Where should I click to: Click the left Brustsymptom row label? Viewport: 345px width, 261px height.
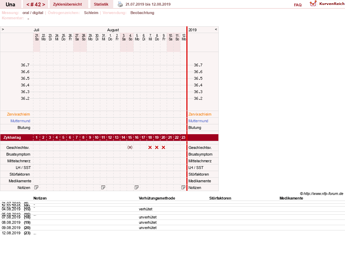18,154
